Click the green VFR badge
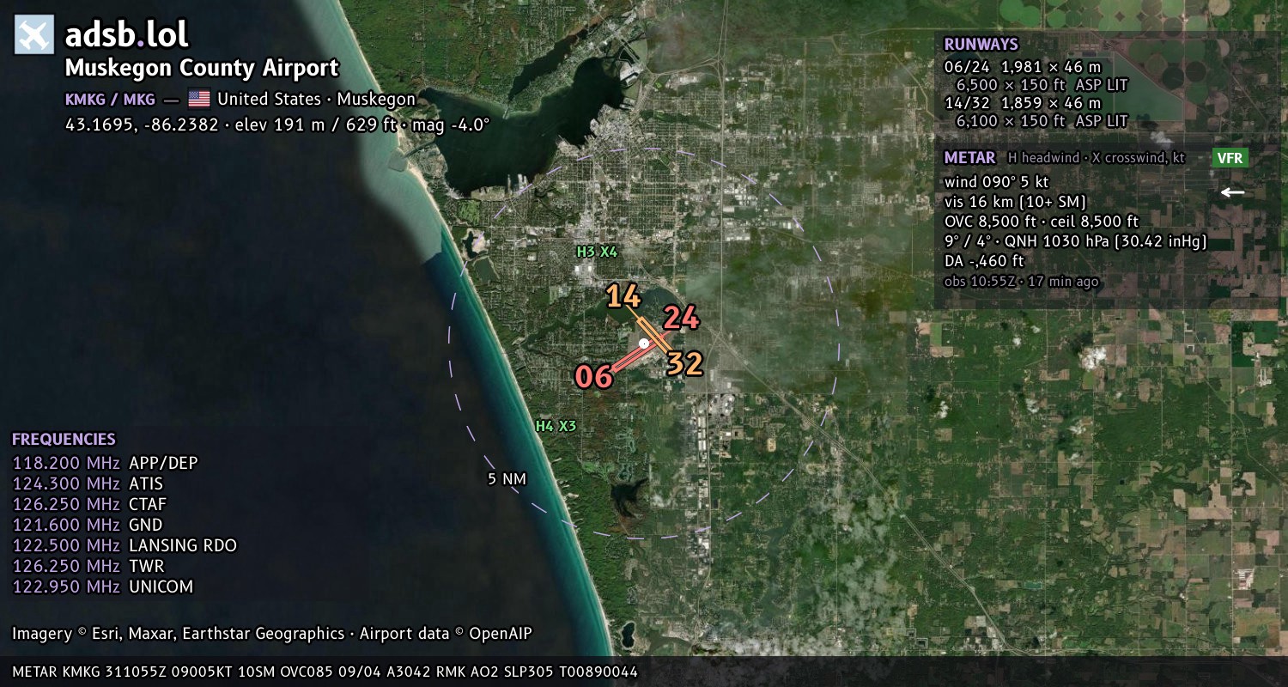Image resolution: width=1288 pixels, height=687 pixels. click(x=1230, y=158)
